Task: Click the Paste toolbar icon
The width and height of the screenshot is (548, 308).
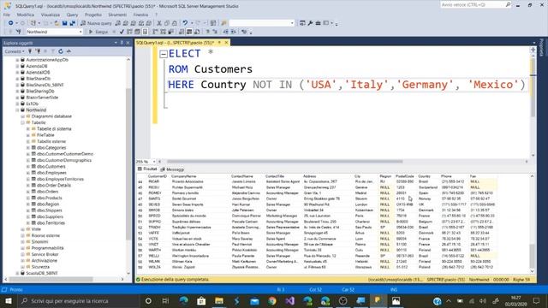Action: click(x=175, y=23)
